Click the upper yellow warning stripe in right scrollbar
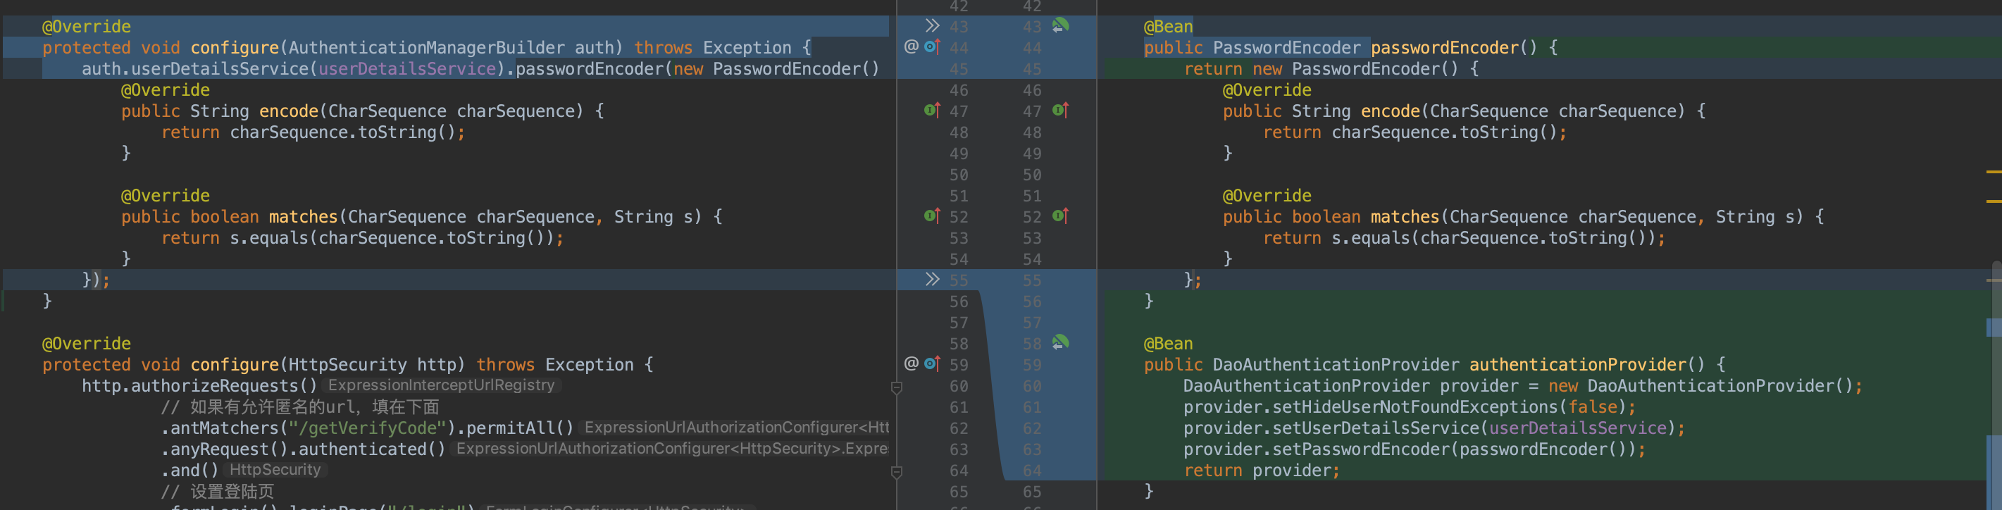The image size is (2002, 510). click(1994, 172)
